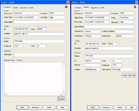
Task: Click the Sensor IP field showing 0.0.0.0
Action: click(92, 61)
